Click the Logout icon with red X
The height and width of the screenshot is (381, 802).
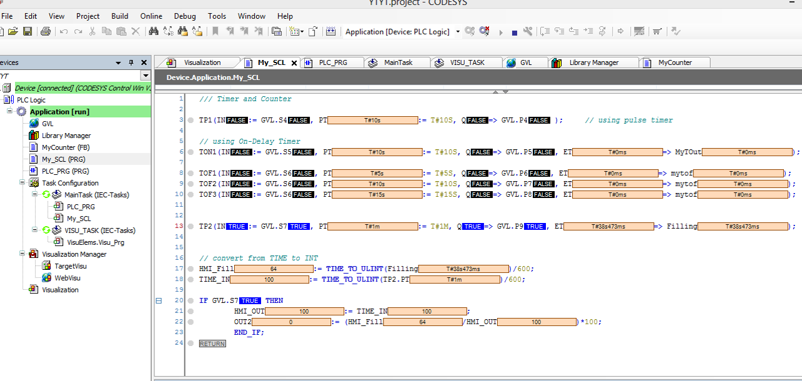click(484, 31)
